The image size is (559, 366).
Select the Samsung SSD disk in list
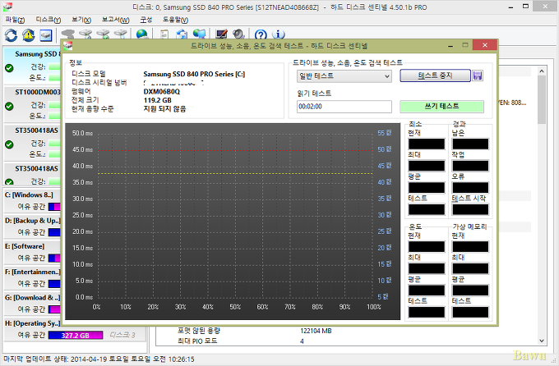tap(32, 65)
